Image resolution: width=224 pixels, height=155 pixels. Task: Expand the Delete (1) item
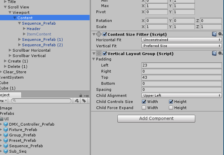[5, 67]
